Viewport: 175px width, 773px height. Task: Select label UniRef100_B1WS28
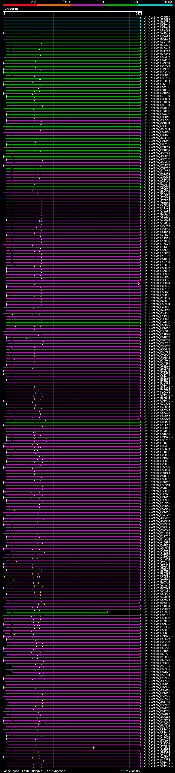(x=157, y=48)
